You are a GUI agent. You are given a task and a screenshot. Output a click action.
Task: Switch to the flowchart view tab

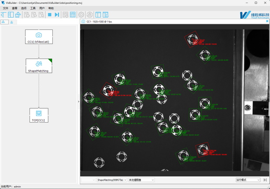[x=4, y=22]
